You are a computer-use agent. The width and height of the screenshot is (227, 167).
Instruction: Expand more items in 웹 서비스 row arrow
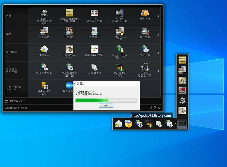click(x=158, y=53)
